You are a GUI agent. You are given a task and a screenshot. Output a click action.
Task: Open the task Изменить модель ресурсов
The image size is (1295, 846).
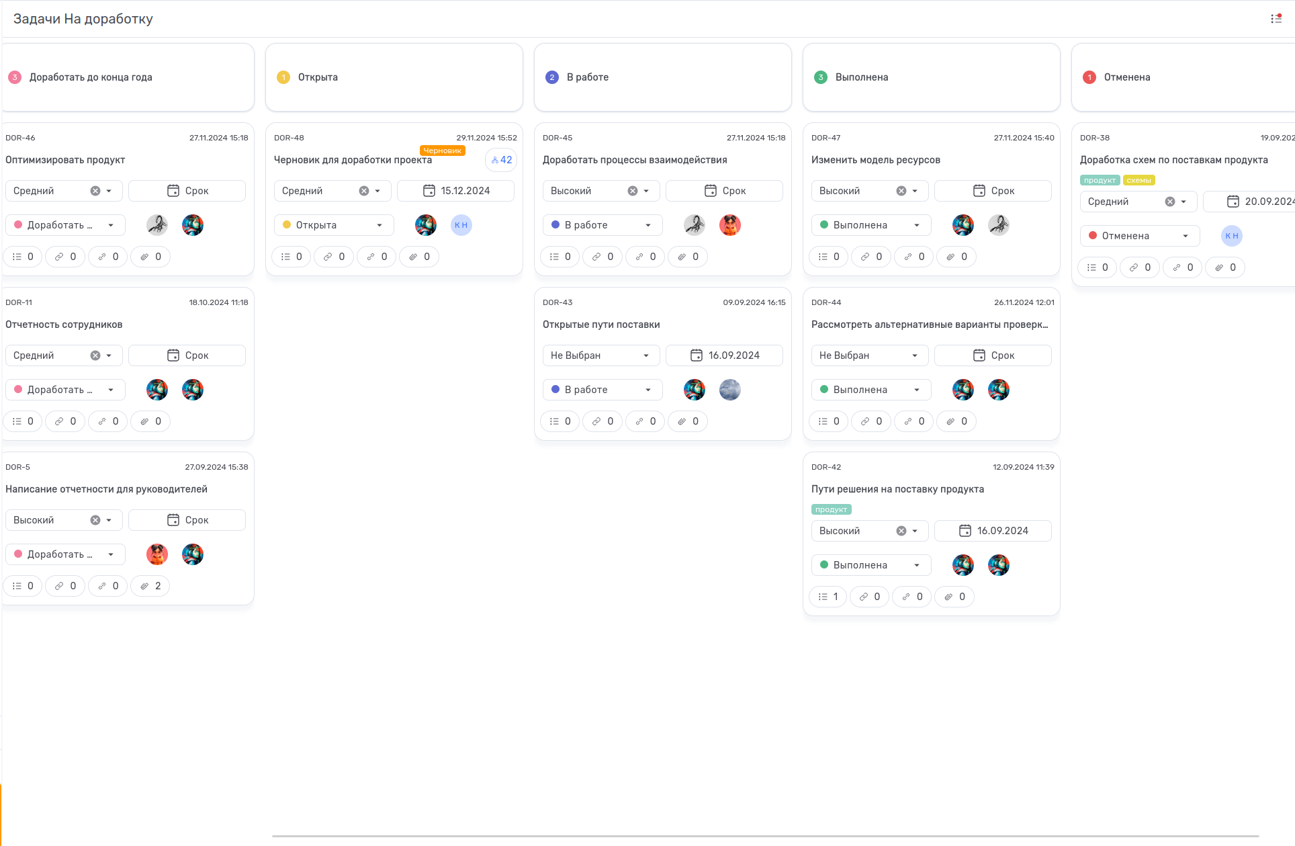pos(875,160)
